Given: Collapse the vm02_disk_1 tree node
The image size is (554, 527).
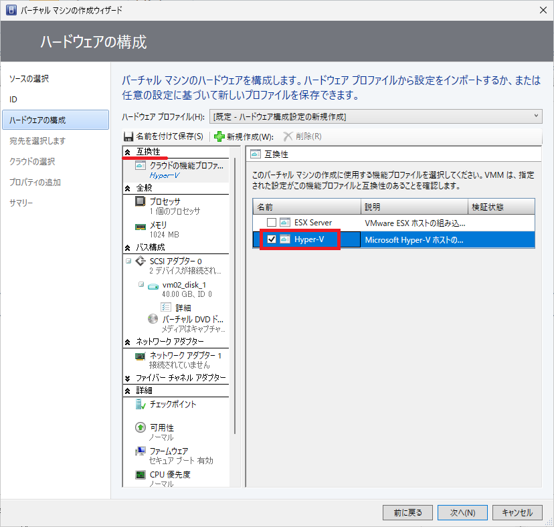Looking at the screenshot, I should click(x=141, y=284).
